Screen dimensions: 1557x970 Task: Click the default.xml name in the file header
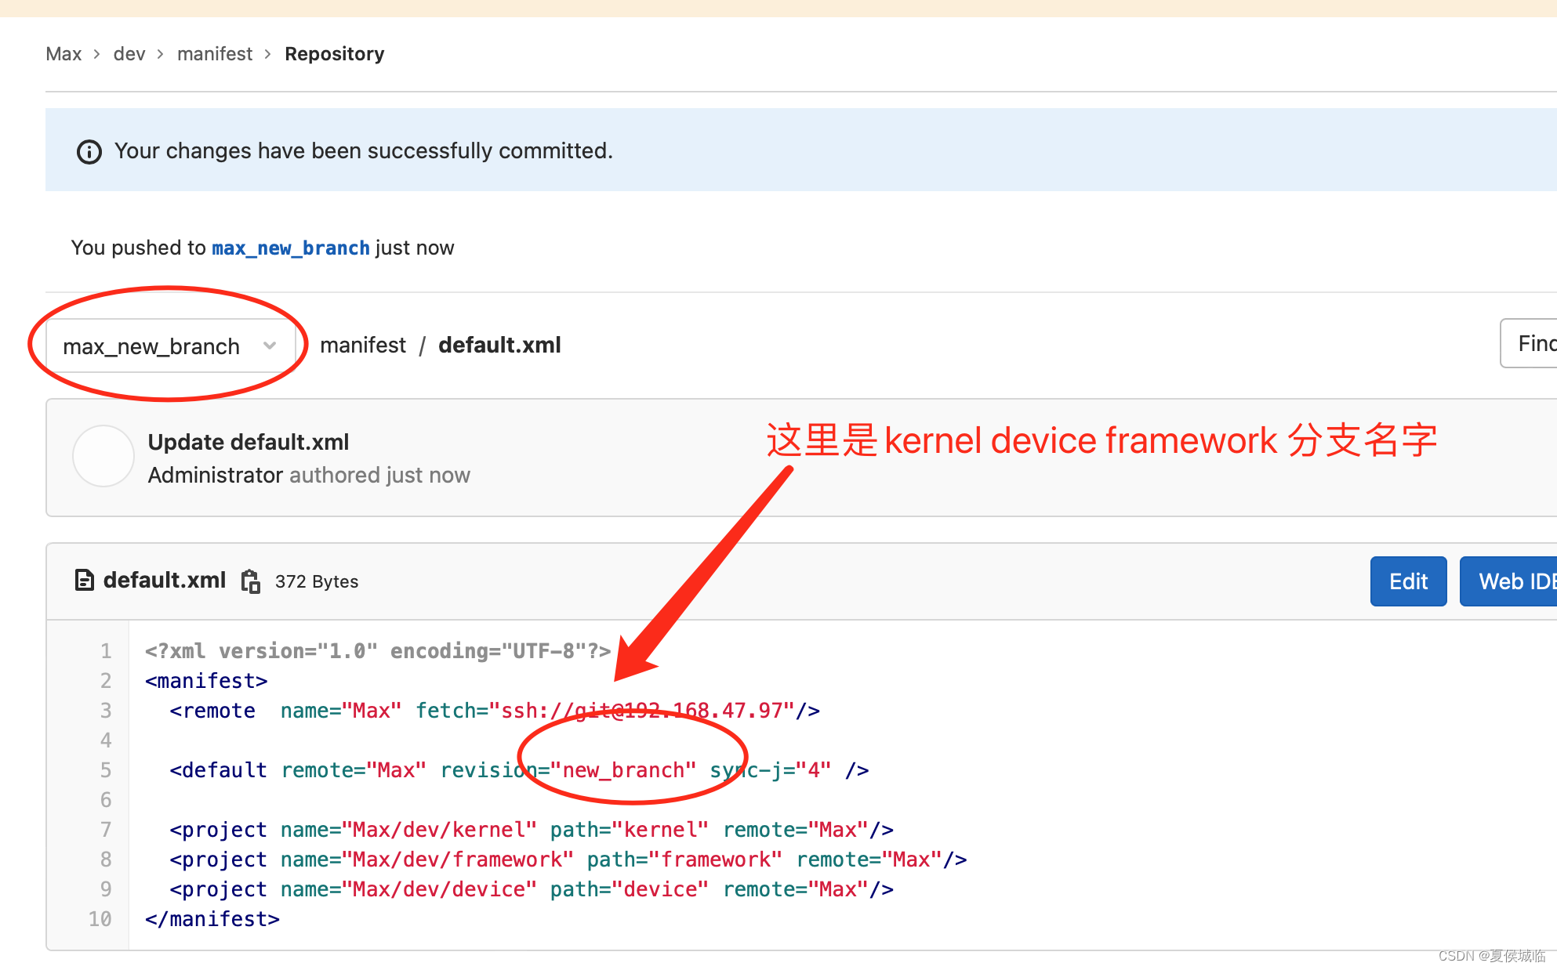pyautogui.click(x=165, y=581)
